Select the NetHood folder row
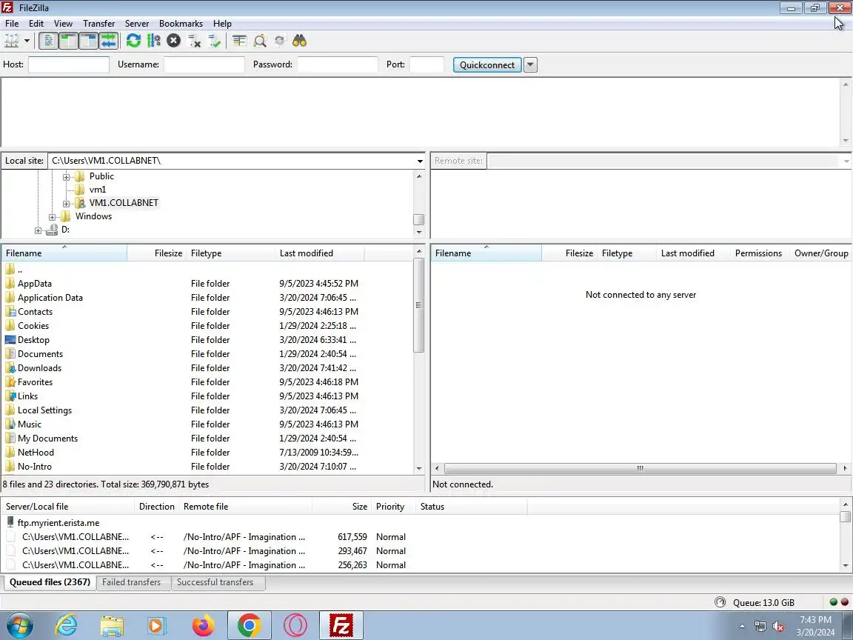Viewport: 853px width, 640px height. (208, 453)
